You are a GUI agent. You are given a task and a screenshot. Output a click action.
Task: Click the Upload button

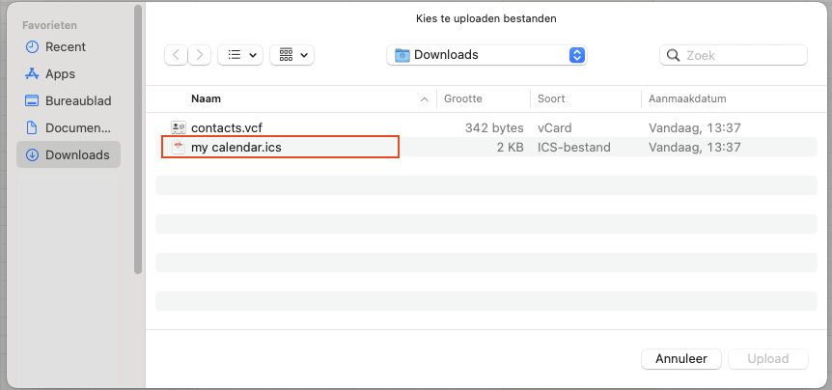tap(767, 359)
